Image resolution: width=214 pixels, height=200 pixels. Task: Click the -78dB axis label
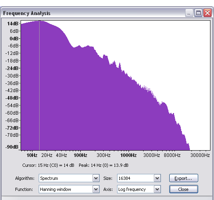(x=12, y=135)
